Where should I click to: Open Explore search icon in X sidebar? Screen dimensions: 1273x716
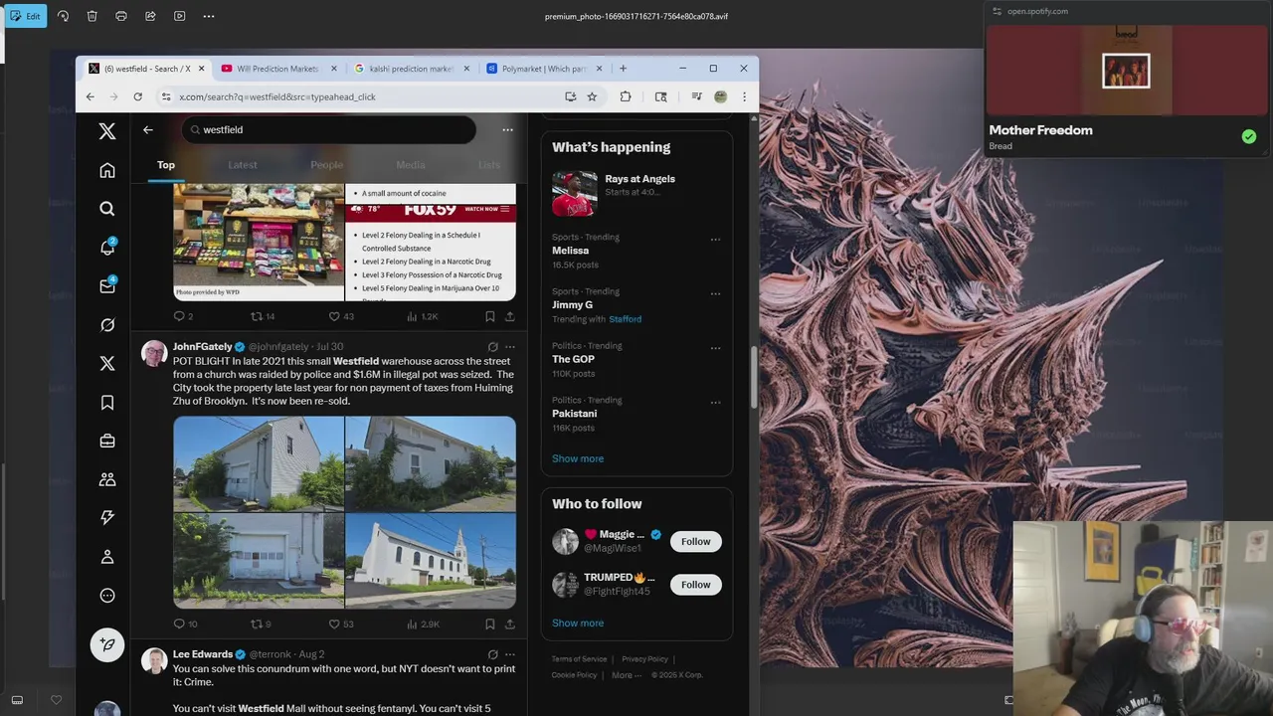[107, 209]
